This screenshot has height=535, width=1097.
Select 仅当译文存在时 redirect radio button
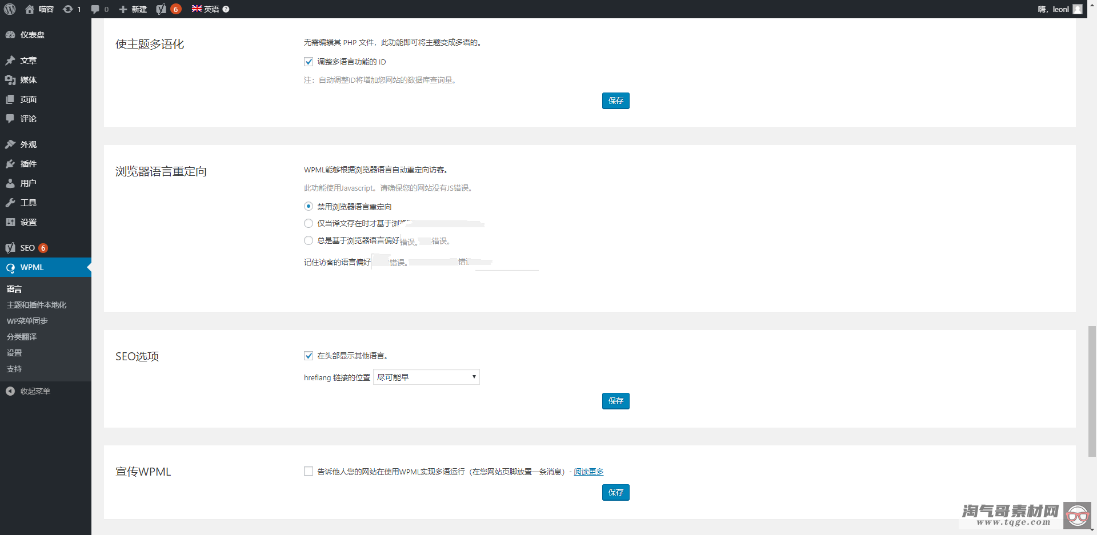(x=309, y=223)
